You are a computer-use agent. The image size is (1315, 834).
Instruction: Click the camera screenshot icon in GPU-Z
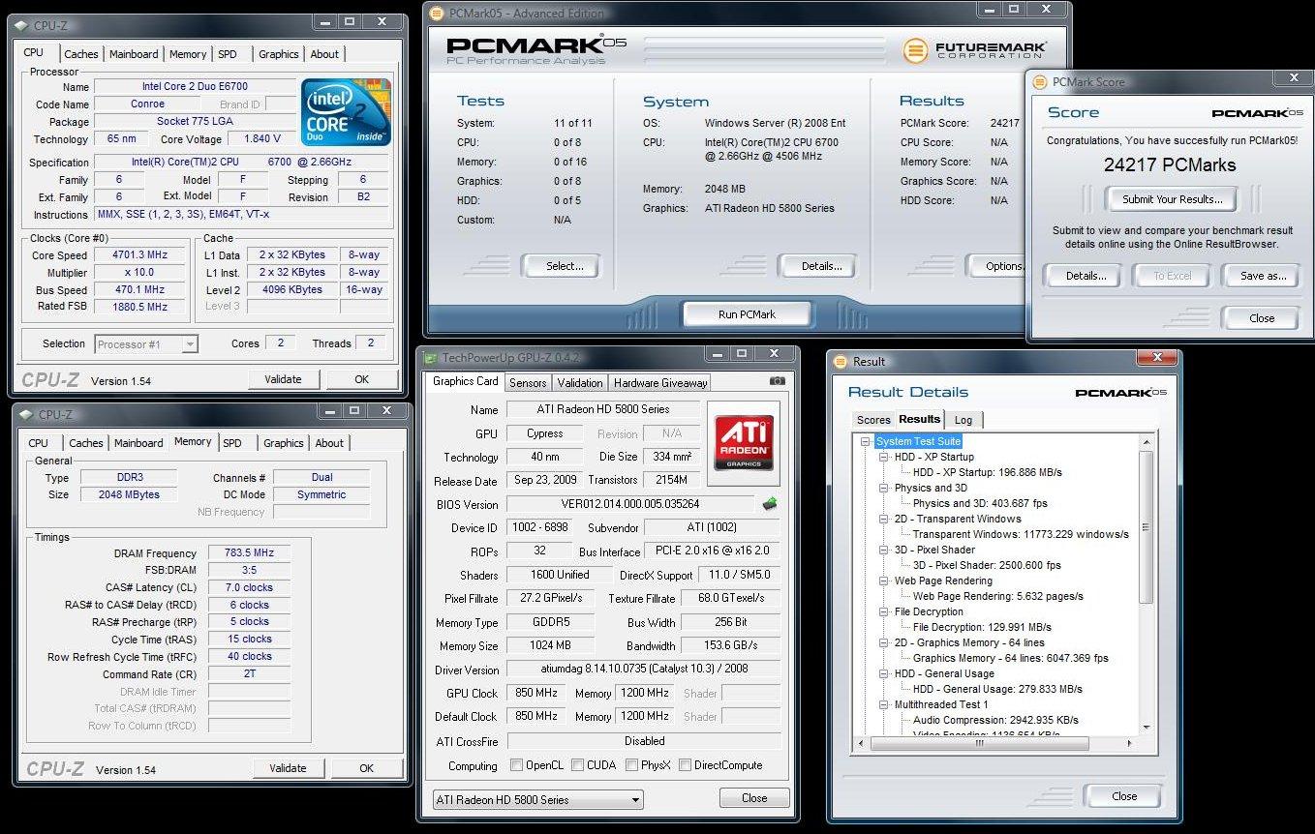(777, 381)
